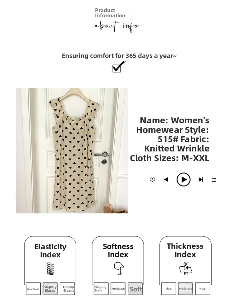Select the Thick option box
Screen dimensions: 233x306
click(203, 289)
